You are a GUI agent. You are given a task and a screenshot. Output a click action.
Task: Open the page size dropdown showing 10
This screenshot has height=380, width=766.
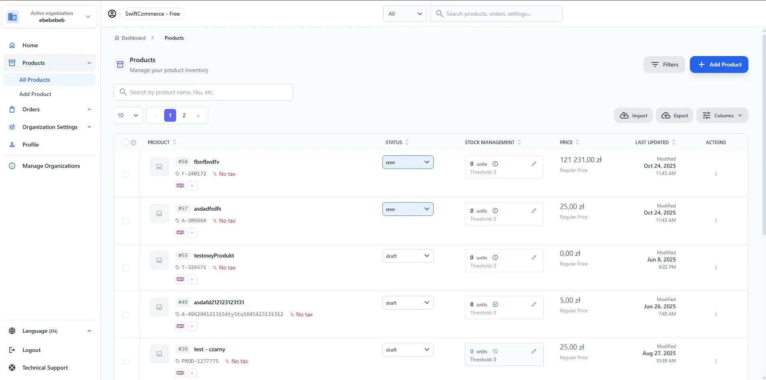(x=127, y=115)
